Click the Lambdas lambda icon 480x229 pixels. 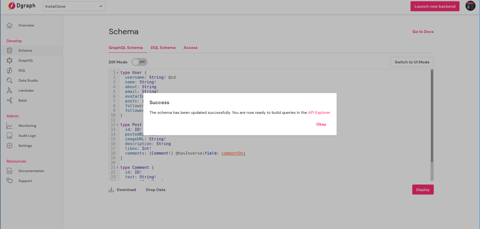(x=9, y=90)
